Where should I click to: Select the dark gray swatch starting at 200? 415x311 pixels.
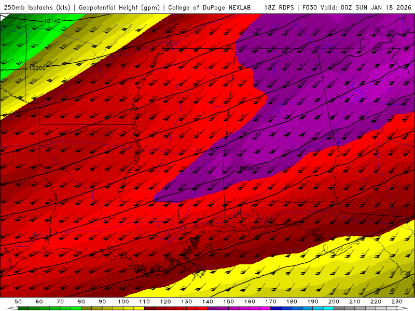(339, 308)
